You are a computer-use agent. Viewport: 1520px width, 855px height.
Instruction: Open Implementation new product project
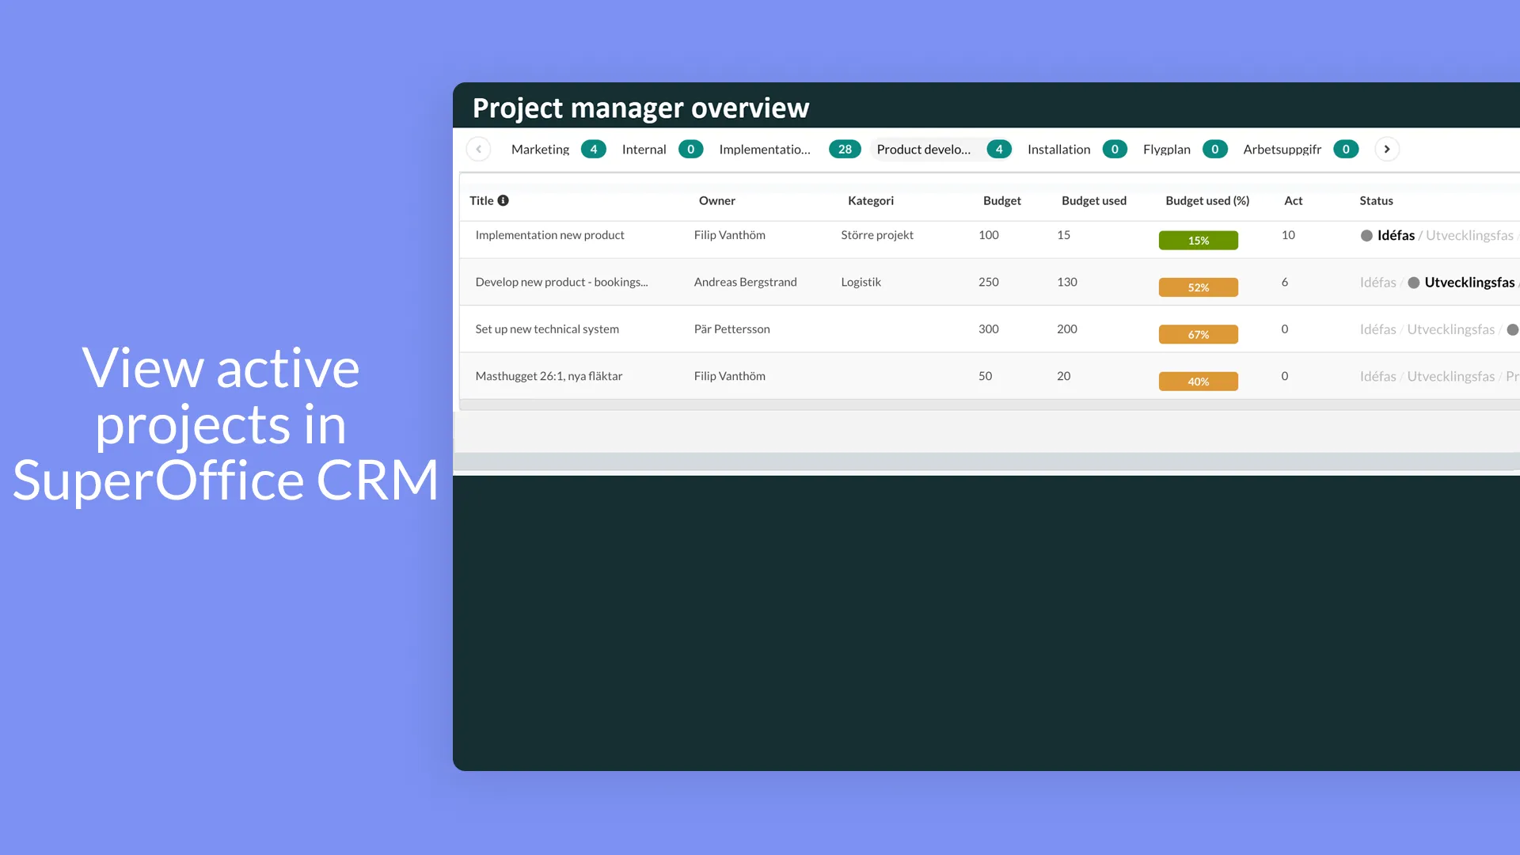(549, 235)
